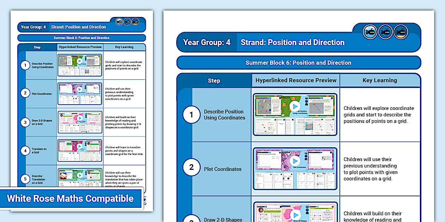Play the Describe Position Using Coordinates video

click(x=295, y=106)
